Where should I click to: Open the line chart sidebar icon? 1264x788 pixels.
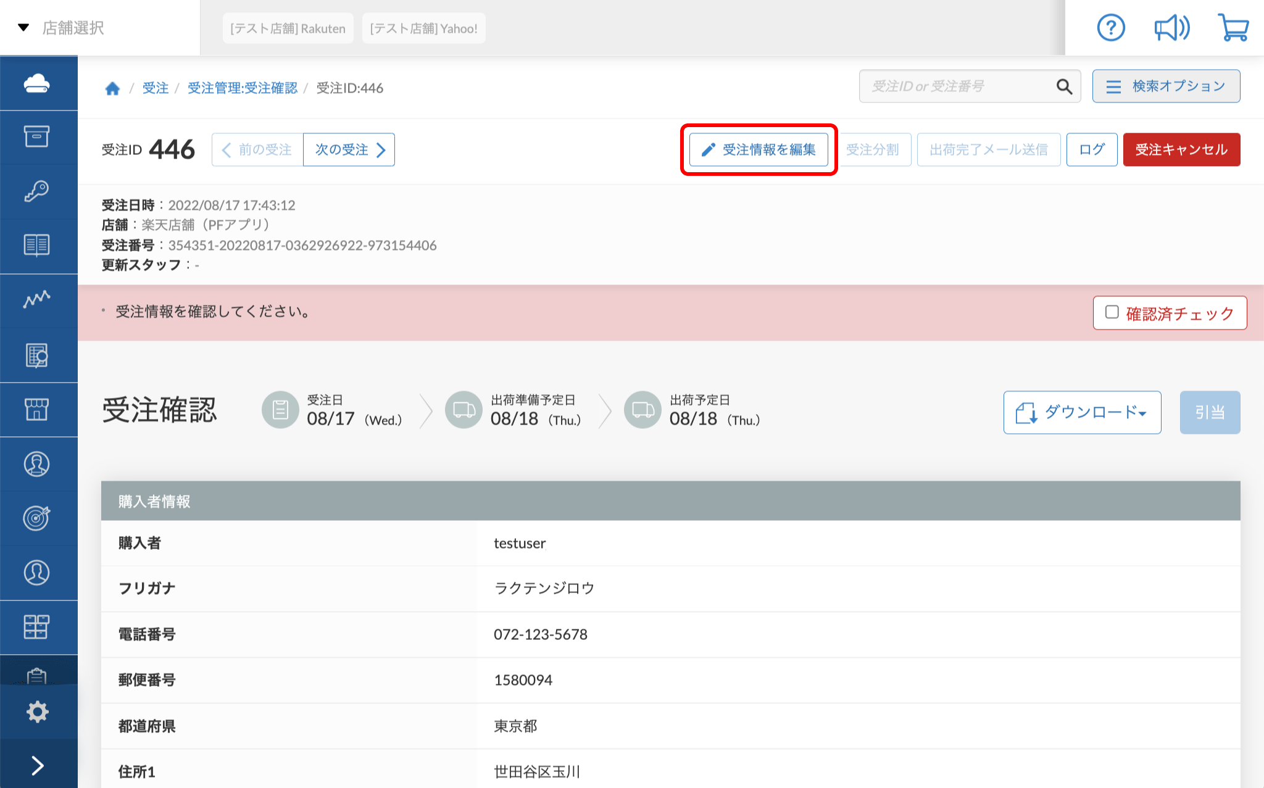click(37, 299)
